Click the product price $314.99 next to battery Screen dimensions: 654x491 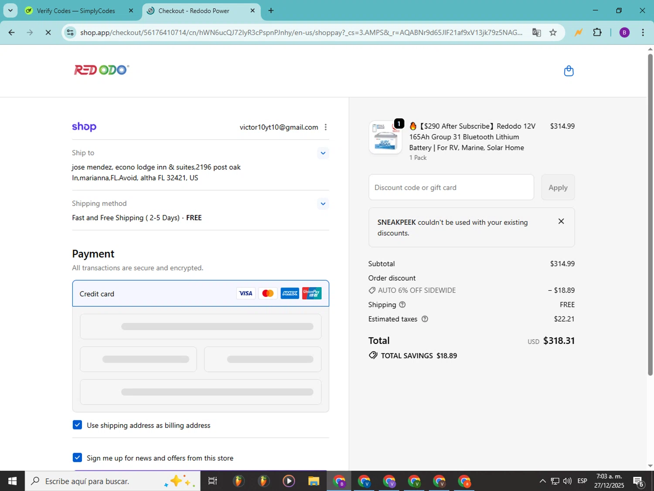pyautogui.click(x=562, y=126)
